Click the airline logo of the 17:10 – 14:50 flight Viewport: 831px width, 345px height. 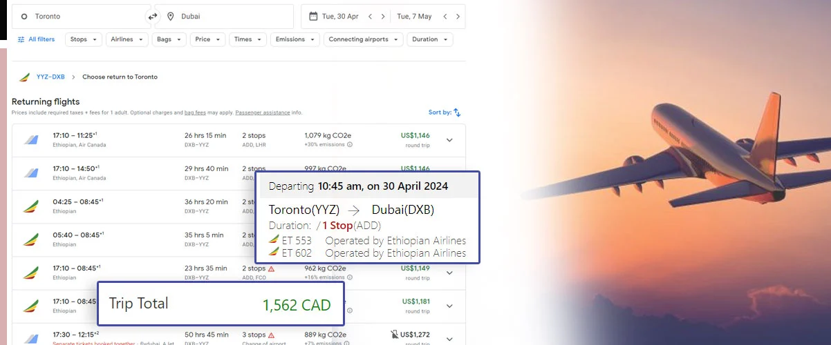tap(30, 173)
